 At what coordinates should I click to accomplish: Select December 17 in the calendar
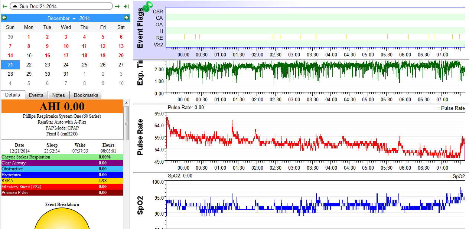coord(66,55)
